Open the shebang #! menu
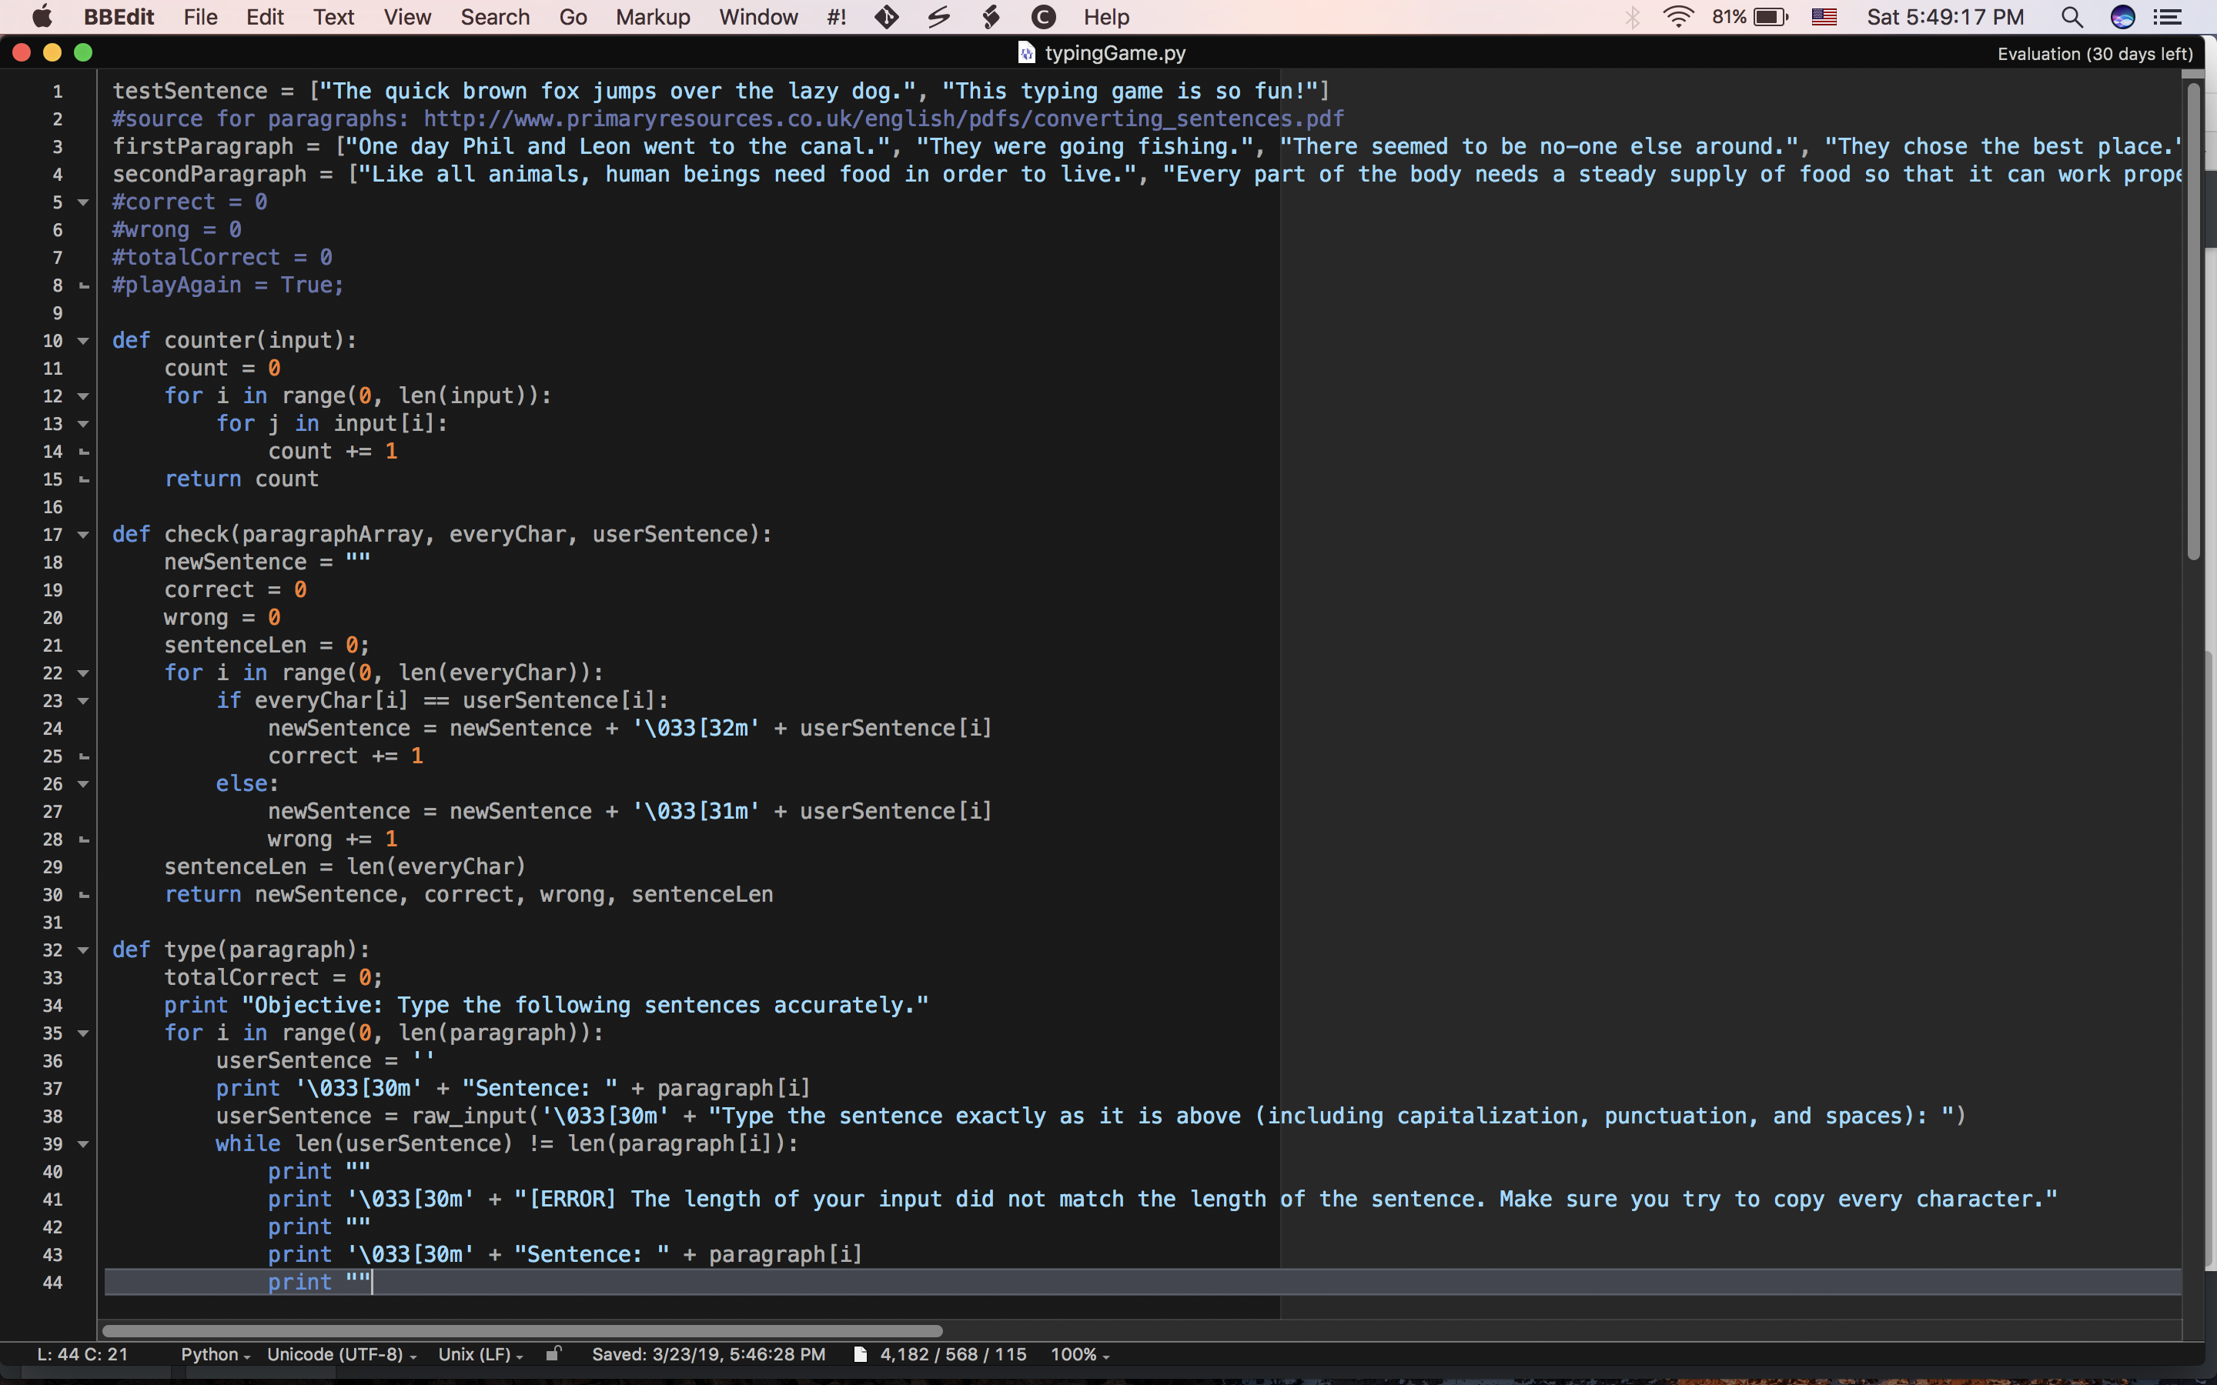 [835, 18]
